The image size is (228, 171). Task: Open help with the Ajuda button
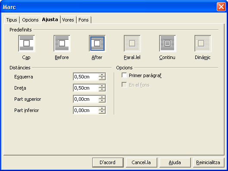pyautogui.click(x=175, y=162)
